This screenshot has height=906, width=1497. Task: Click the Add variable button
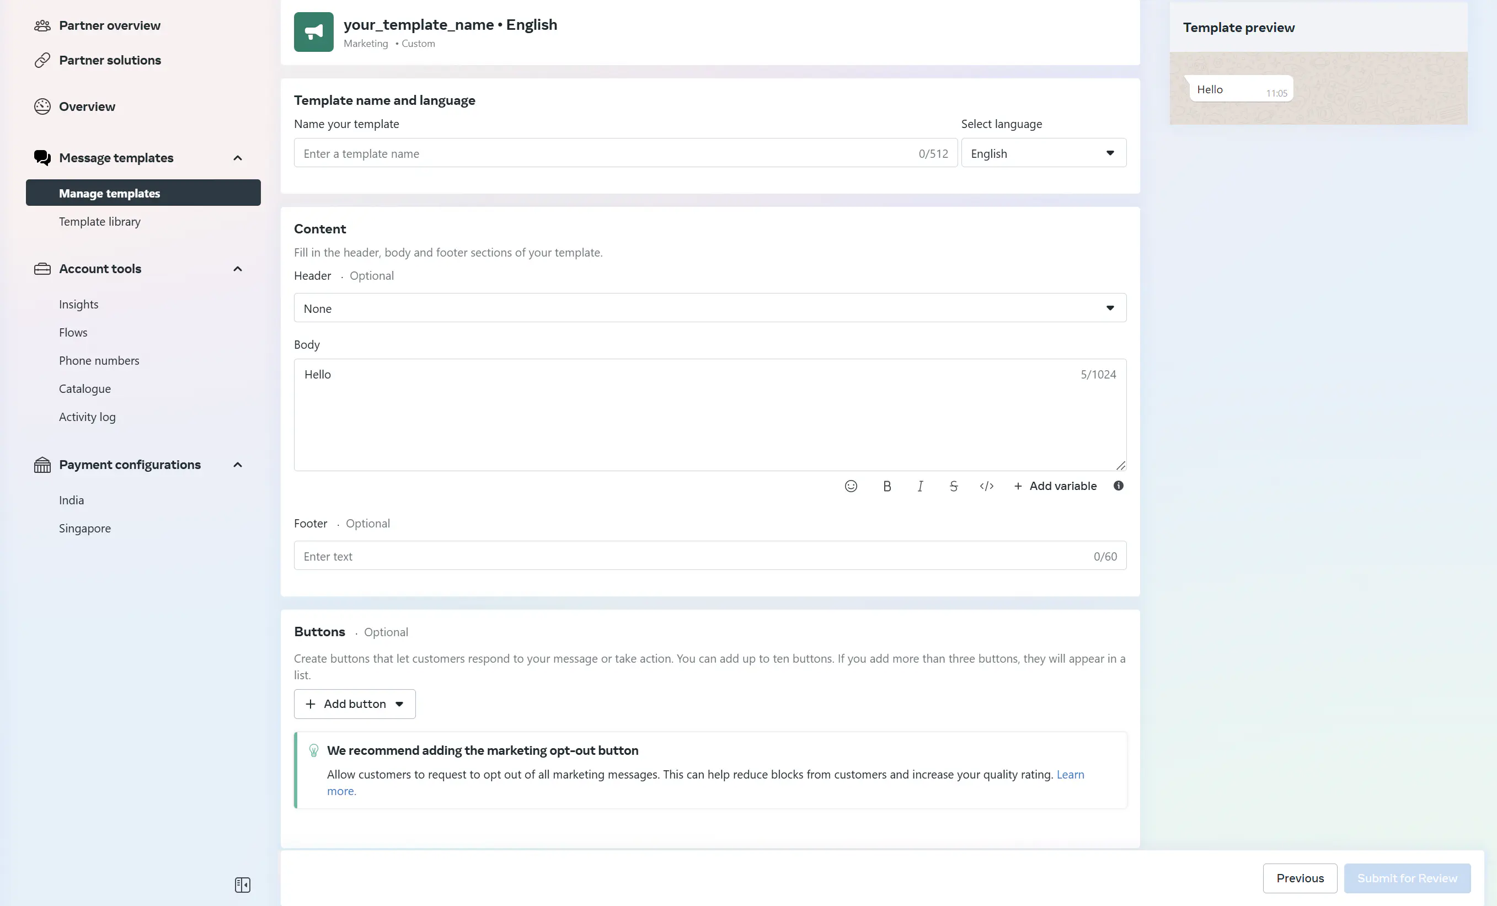click(x=1055, y=486)
